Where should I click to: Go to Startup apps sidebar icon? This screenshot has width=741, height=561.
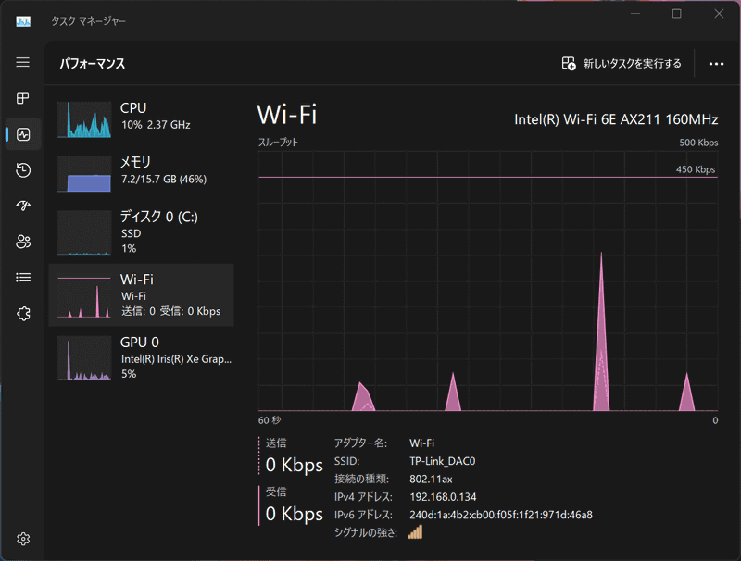(x=23, y=206)
